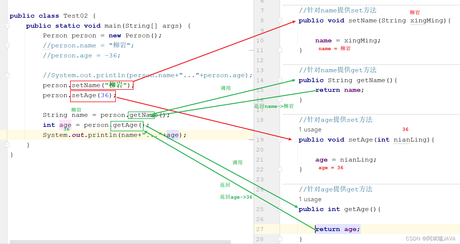The image size is (460, 244).
Task: Click comment '//针对name提供get方法'
Action: tap(338, 70)
